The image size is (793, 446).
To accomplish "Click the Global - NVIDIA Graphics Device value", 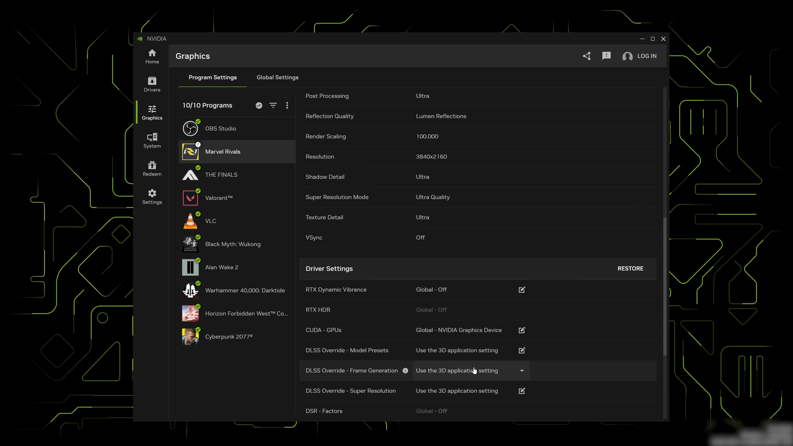I will [x=459, y=330].
